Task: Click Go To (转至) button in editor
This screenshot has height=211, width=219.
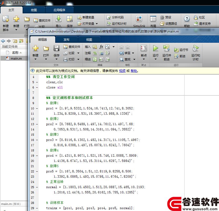Action: [x=125, y=53]
